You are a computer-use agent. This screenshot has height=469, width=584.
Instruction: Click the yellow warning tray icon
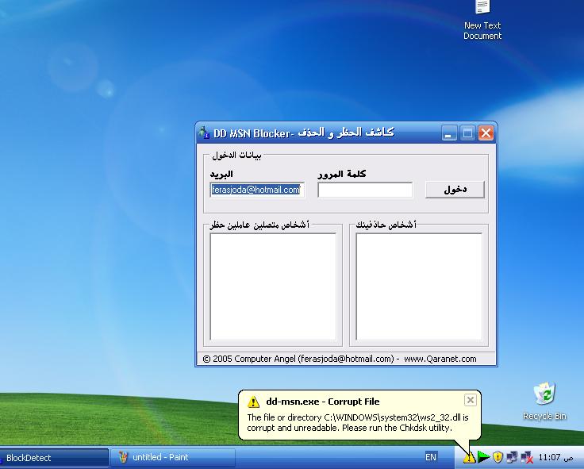(x=468, y=457)
